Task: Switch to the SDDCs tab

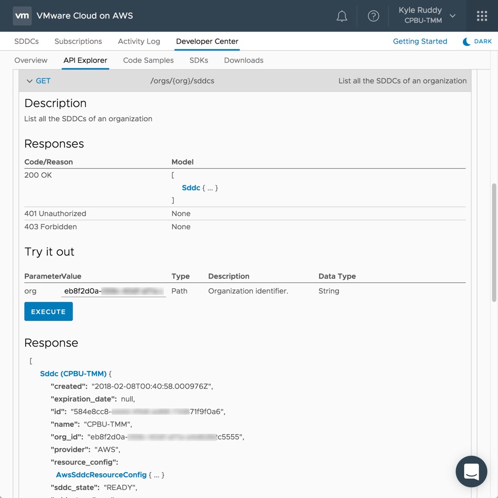Action: pyautogui.click(x=26, y=42)
